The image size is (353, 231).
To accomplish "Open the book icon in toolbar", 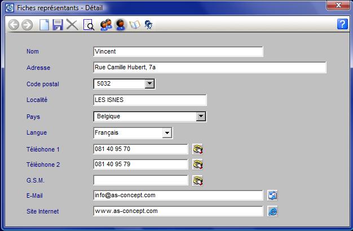I will tap(135, 25).
